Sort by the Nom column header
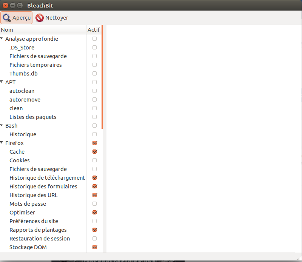 [43, 30]
